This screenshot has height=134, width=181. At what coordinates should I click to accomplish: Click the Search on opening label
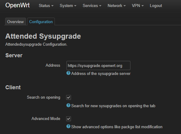click(44, 97)
